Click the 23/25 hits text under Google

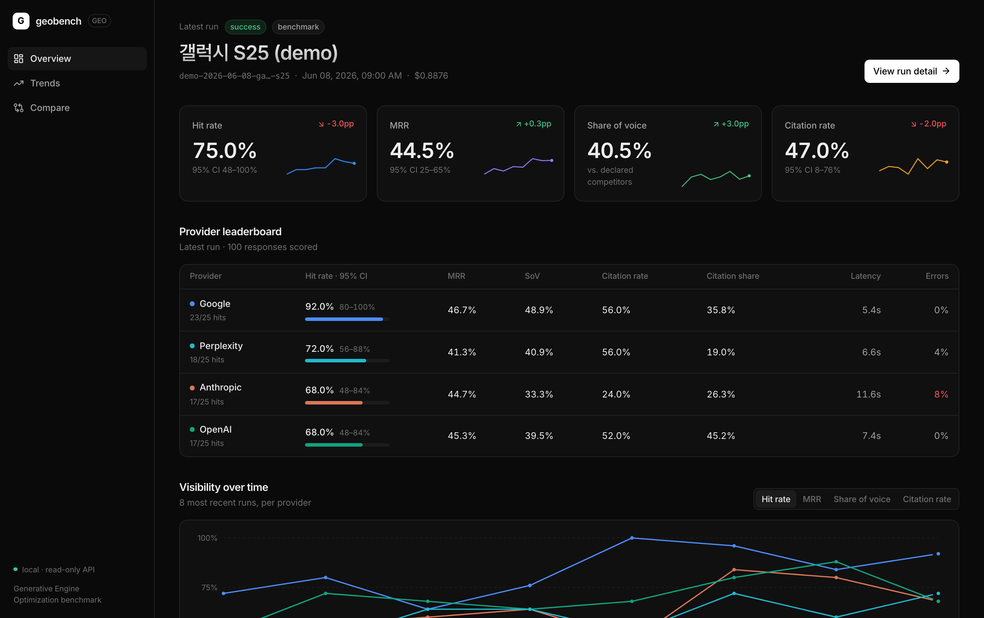pyautogui.click(x=208, y=317)
